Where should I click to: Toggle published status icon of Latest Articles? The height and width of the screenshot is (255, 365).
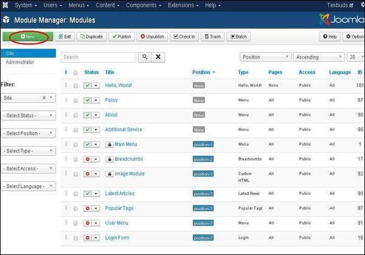tap(88, 194)
